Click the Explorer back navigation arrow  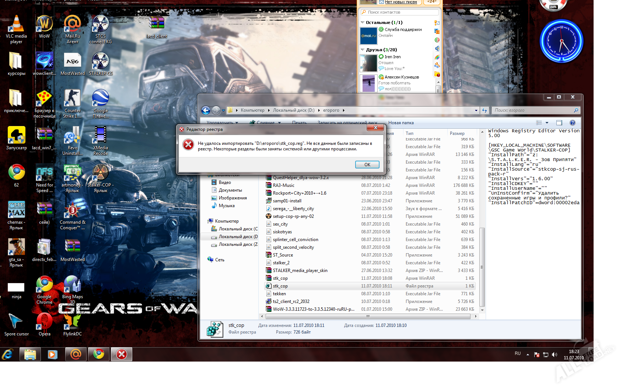[206, 110]
